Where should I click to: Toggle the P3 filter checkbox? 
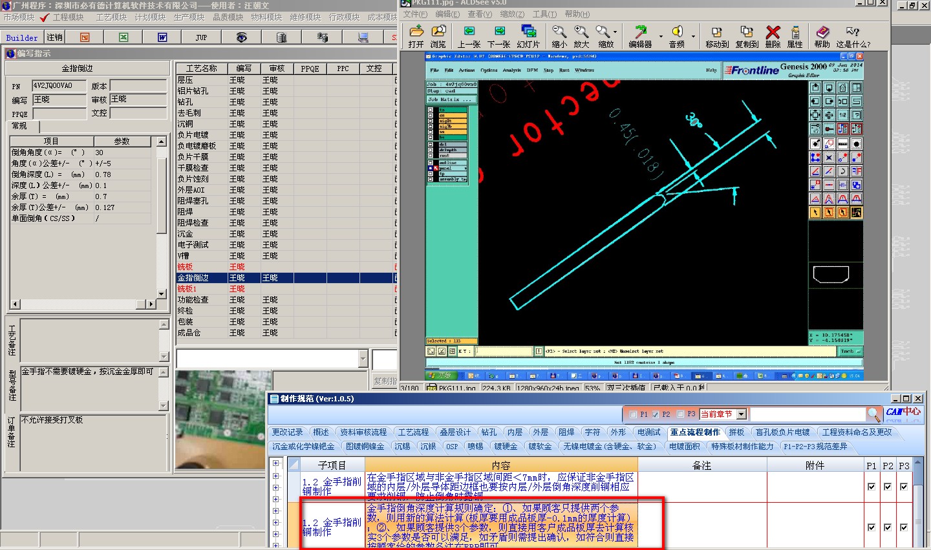pyautogui.click(x=680, y=414)
